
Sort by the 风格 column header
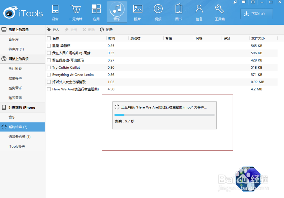[199, 38]
